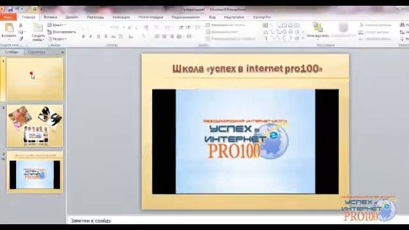This screenshot has width=409, height=230.
Task: Switch to the Рецензирование ribbon tab
Action: click(185, 17)
